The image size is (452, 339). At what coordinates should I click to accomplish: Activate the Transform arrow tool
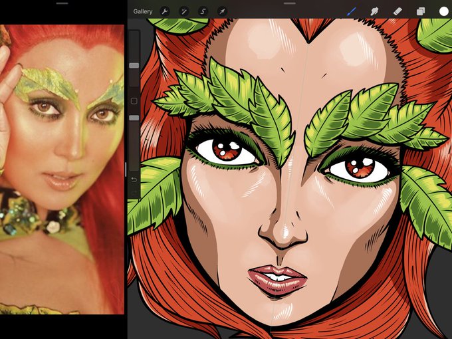point(222,11)
